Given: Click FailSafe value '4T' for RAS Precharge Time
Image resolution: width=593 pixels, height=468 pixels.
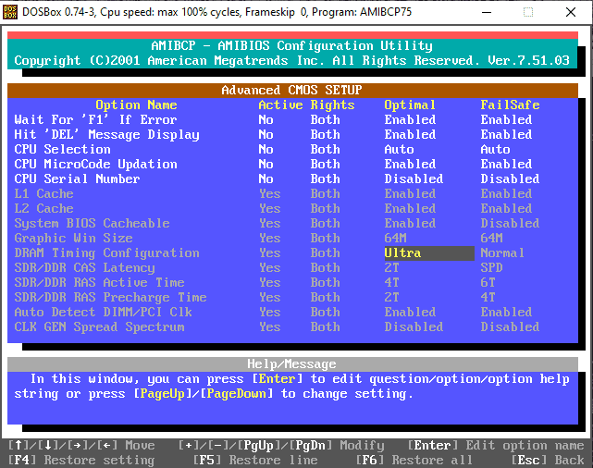Looking at the screenshot, I should (x=488, y=297).
